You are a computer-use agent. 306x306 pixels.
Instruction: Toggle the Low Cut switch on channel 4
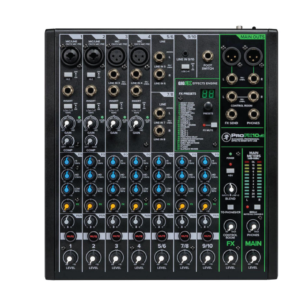pos(136,106)
